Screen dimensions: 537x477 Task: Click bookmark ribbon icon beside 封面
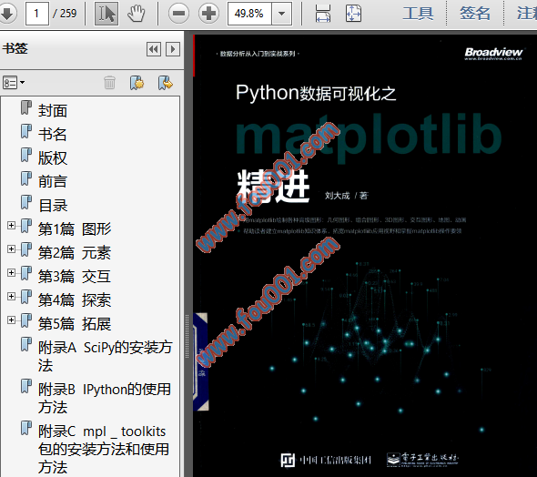coord(26,107)
